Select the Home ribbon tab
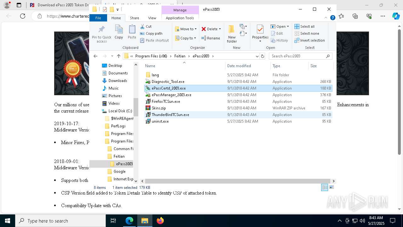Image resolution: width=403 pixels, height=227 pixels. coord(116,18)
